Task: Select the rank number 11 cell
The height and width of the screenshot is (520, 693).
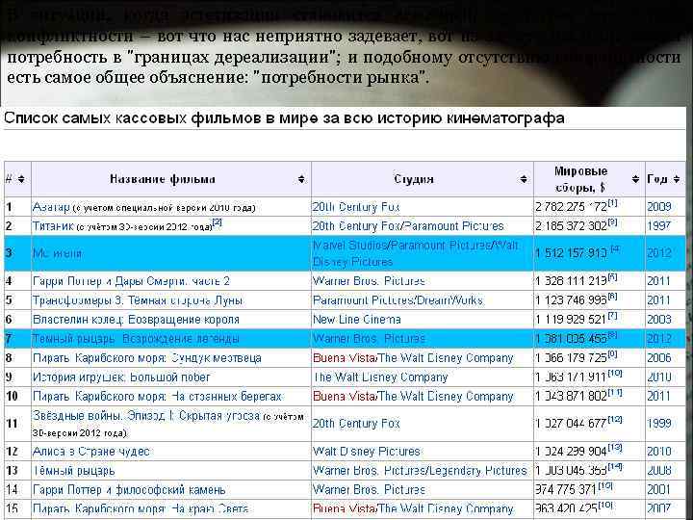Action: click(x=17, y=424)
